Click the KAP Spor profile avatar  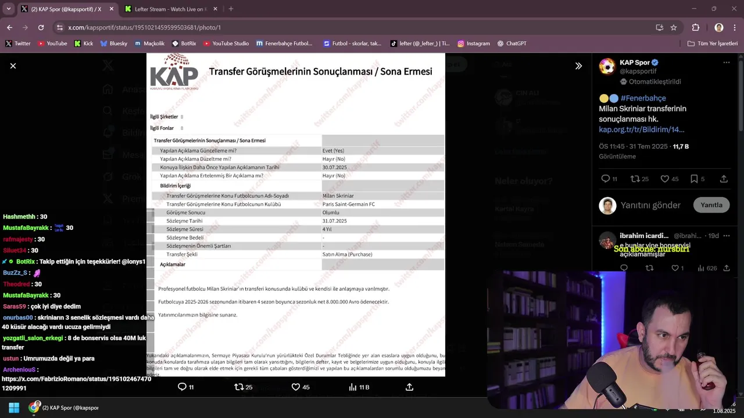(x=607, y=66)
